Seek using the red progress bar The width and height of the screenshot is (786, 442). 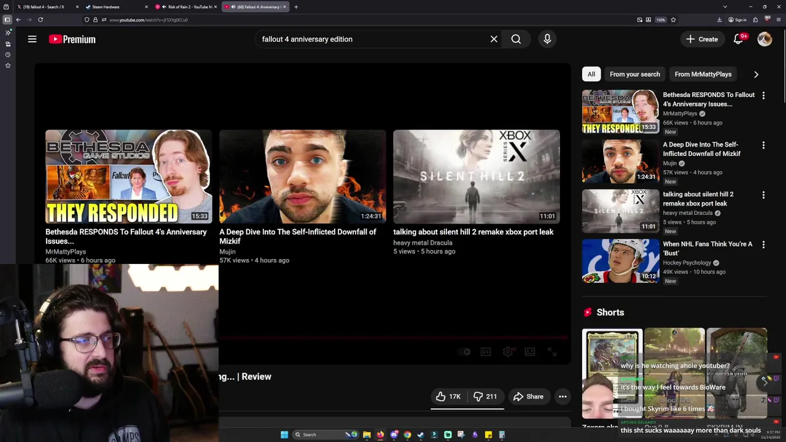[395, 337]
